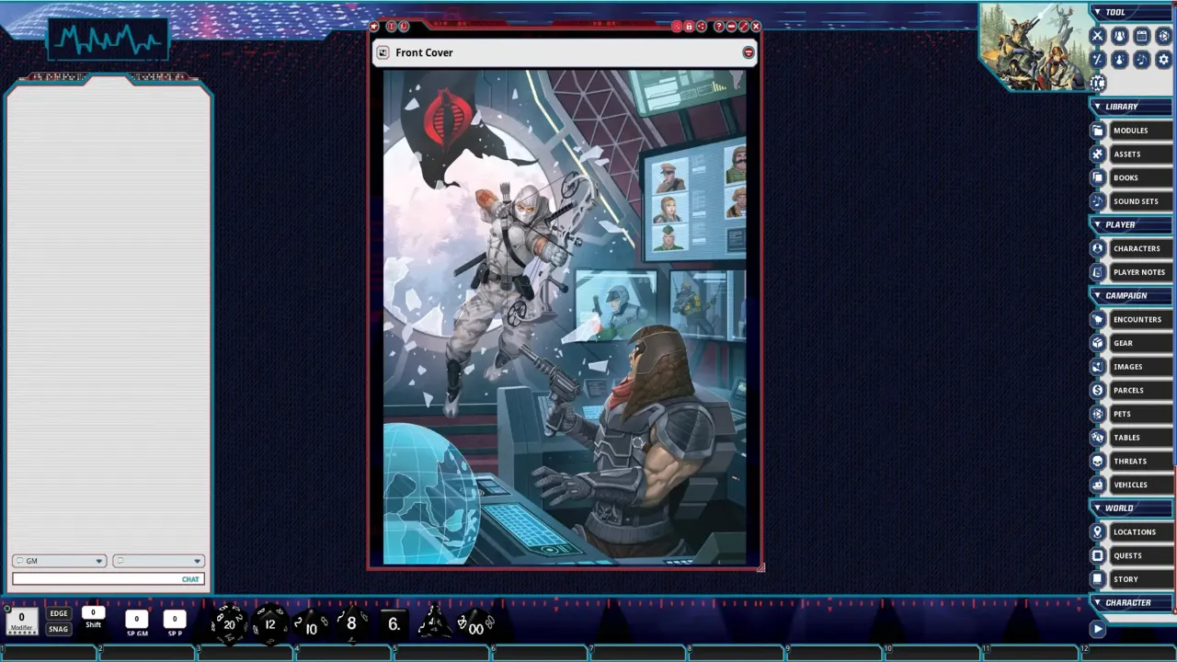Image resolution: width=1177 pixels, height=662 pixels.
Task: Click the Pets sidebar icon
Action: tap(1097, 414)
